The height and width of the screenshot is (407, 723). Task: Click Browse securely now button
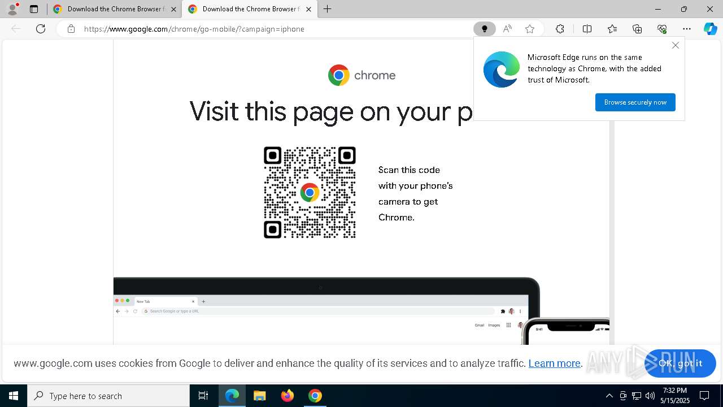[x=635, y=102]
